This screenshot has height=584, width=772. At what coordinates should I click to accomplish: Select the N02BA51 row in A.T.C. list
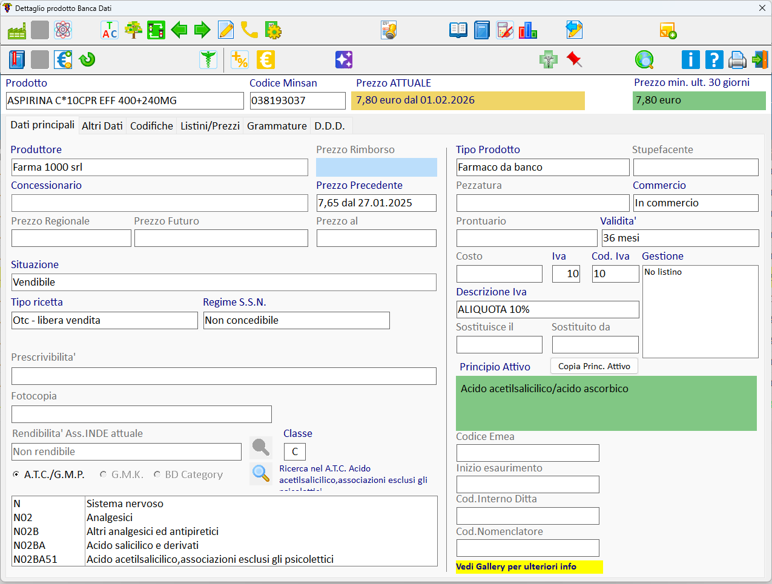(x=225, y=559)
